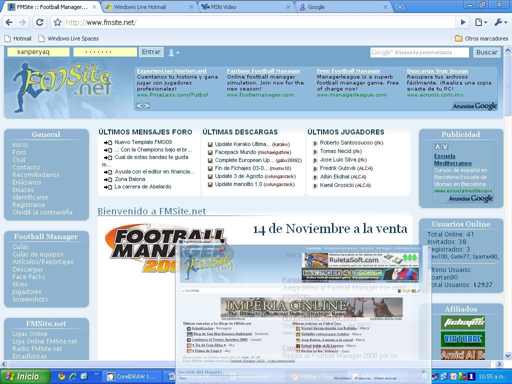Open Olvidé la contraseña link

pyautogui.click(x=42, y=212)
